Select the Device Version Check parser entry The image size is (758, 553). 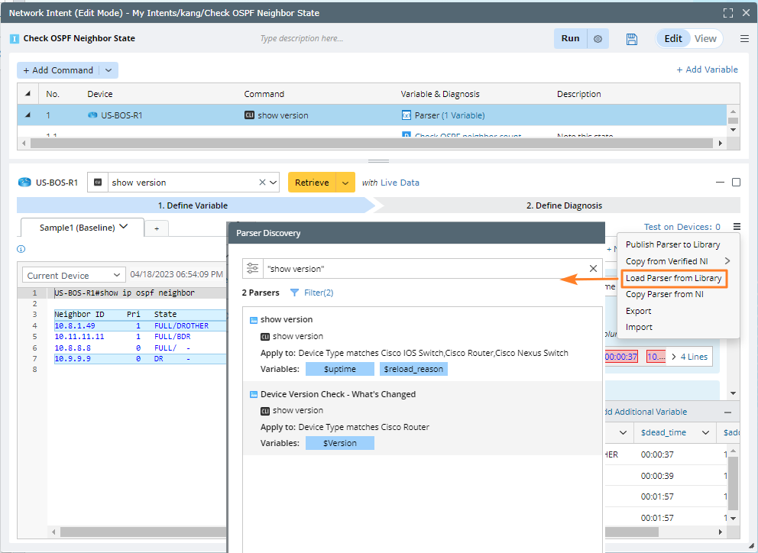tap(338, 394)
